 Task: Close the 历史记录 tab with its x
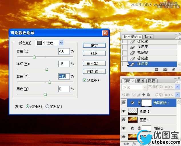point(140,37)
